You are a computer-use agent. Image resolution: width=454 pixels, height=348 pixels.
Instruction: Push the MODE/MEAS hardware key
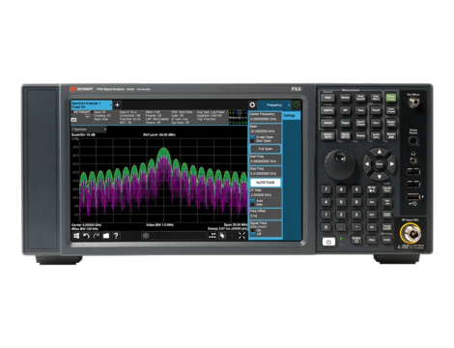[327, 135]
